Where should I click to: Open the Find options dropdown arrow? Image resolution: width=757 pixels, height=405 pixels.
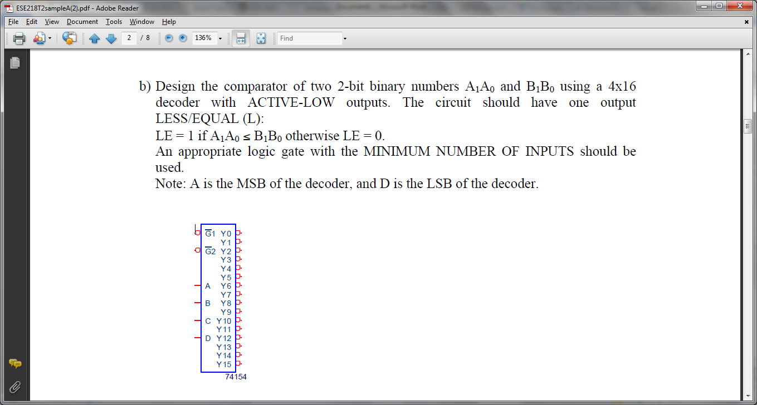(x=345, y=38)
